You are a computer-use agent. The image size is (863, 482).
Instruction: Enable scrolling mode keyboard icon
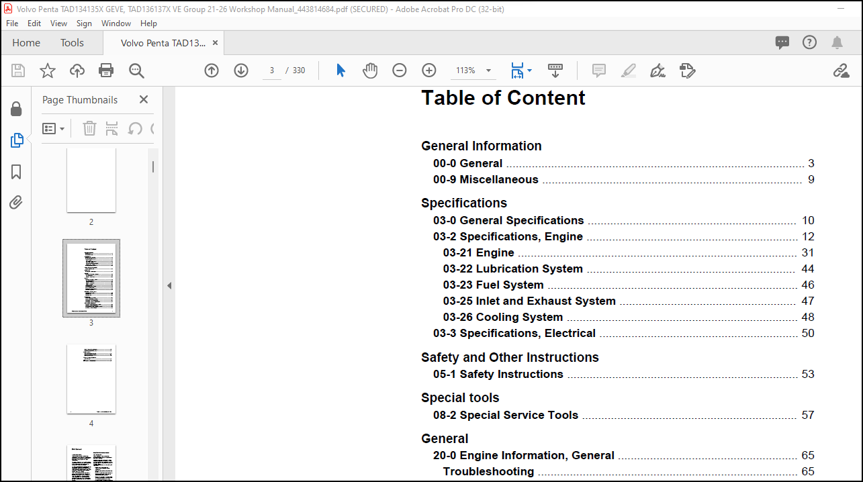555,70
